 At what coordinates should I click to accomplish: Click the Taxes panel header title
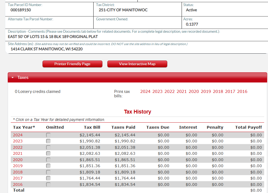pyautogui.click(x=23, y=78)
